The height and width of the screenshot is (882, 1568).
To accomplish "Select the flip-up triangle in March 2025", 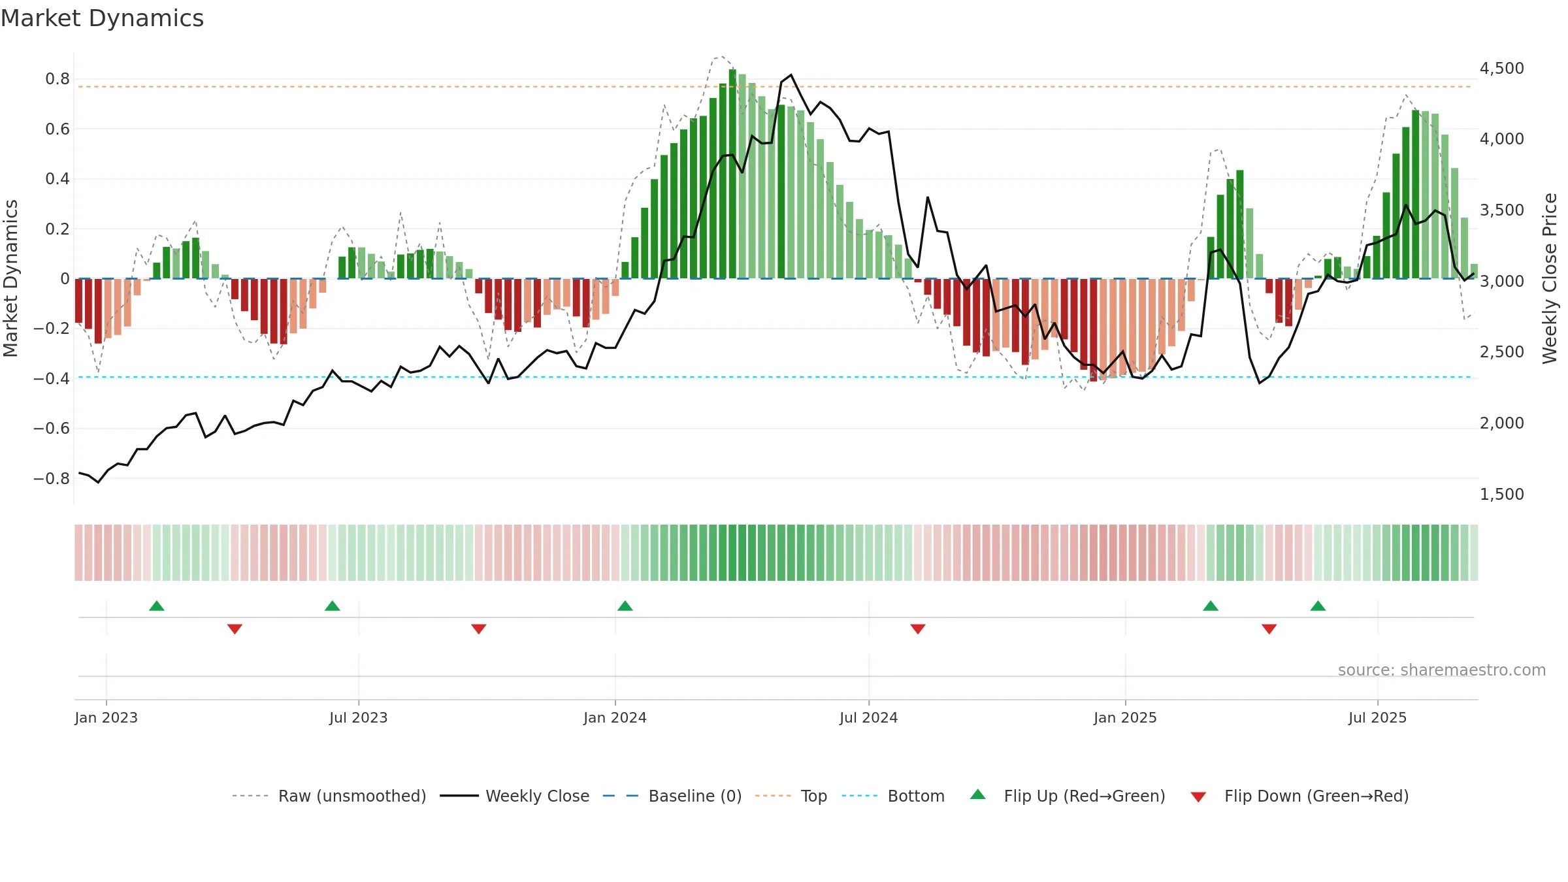I will [x=1211, y=606].
